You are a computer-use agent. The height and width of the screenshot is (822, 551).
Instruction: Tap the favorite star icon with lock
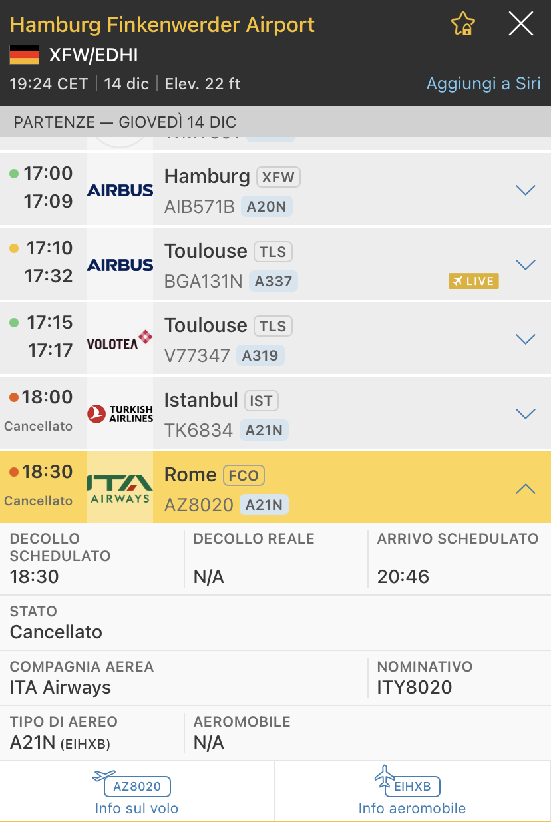click(462, 25)
